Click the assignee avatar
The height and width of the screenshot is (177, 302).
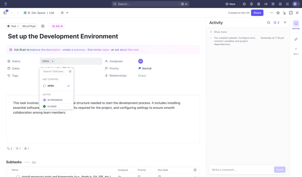coord(140,61)
